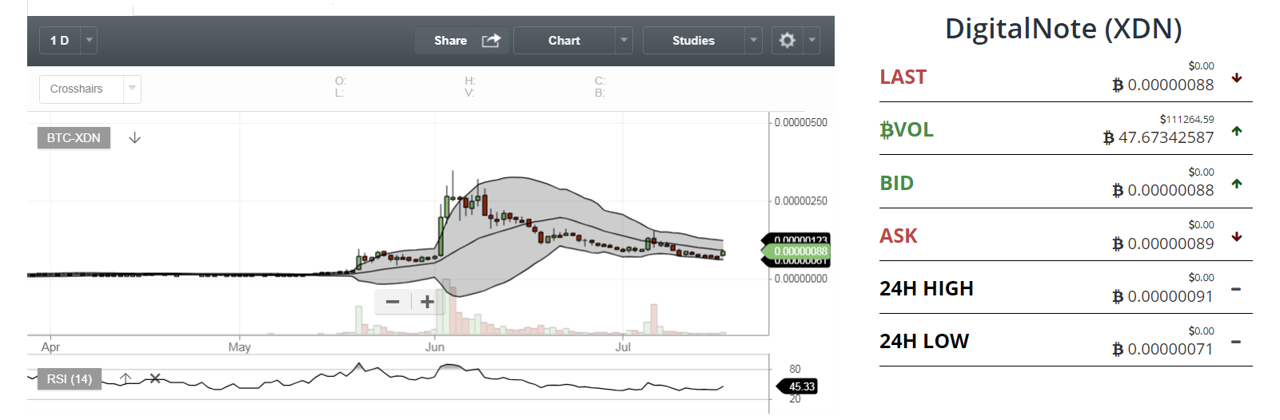Expand the dropdown arrow next to Chart
The height and width of the screenshot is (420, 1280).
pyautogui.click(x=624, y=40)
